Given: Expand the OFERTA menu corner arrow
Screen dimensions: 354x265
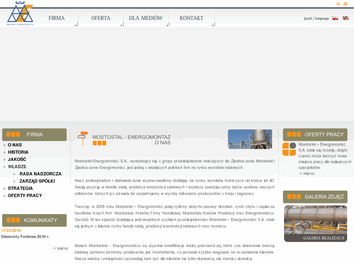Looking at the screenshot, I should (122, 25).
